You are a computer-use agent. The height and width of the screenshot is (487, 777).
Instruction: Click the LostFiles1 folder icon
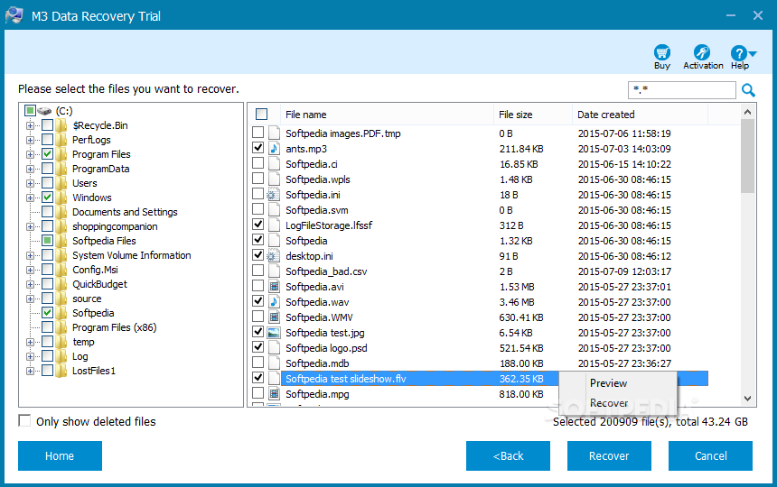[61, 371]
